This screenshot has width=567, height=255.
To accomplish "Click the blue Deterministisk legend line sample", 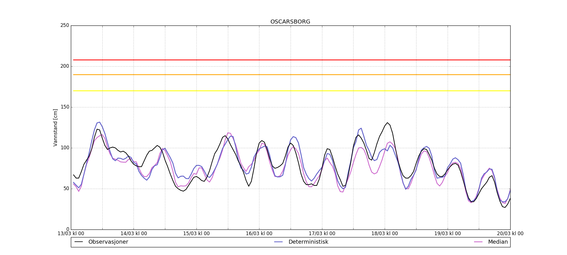I will [279, 242].
